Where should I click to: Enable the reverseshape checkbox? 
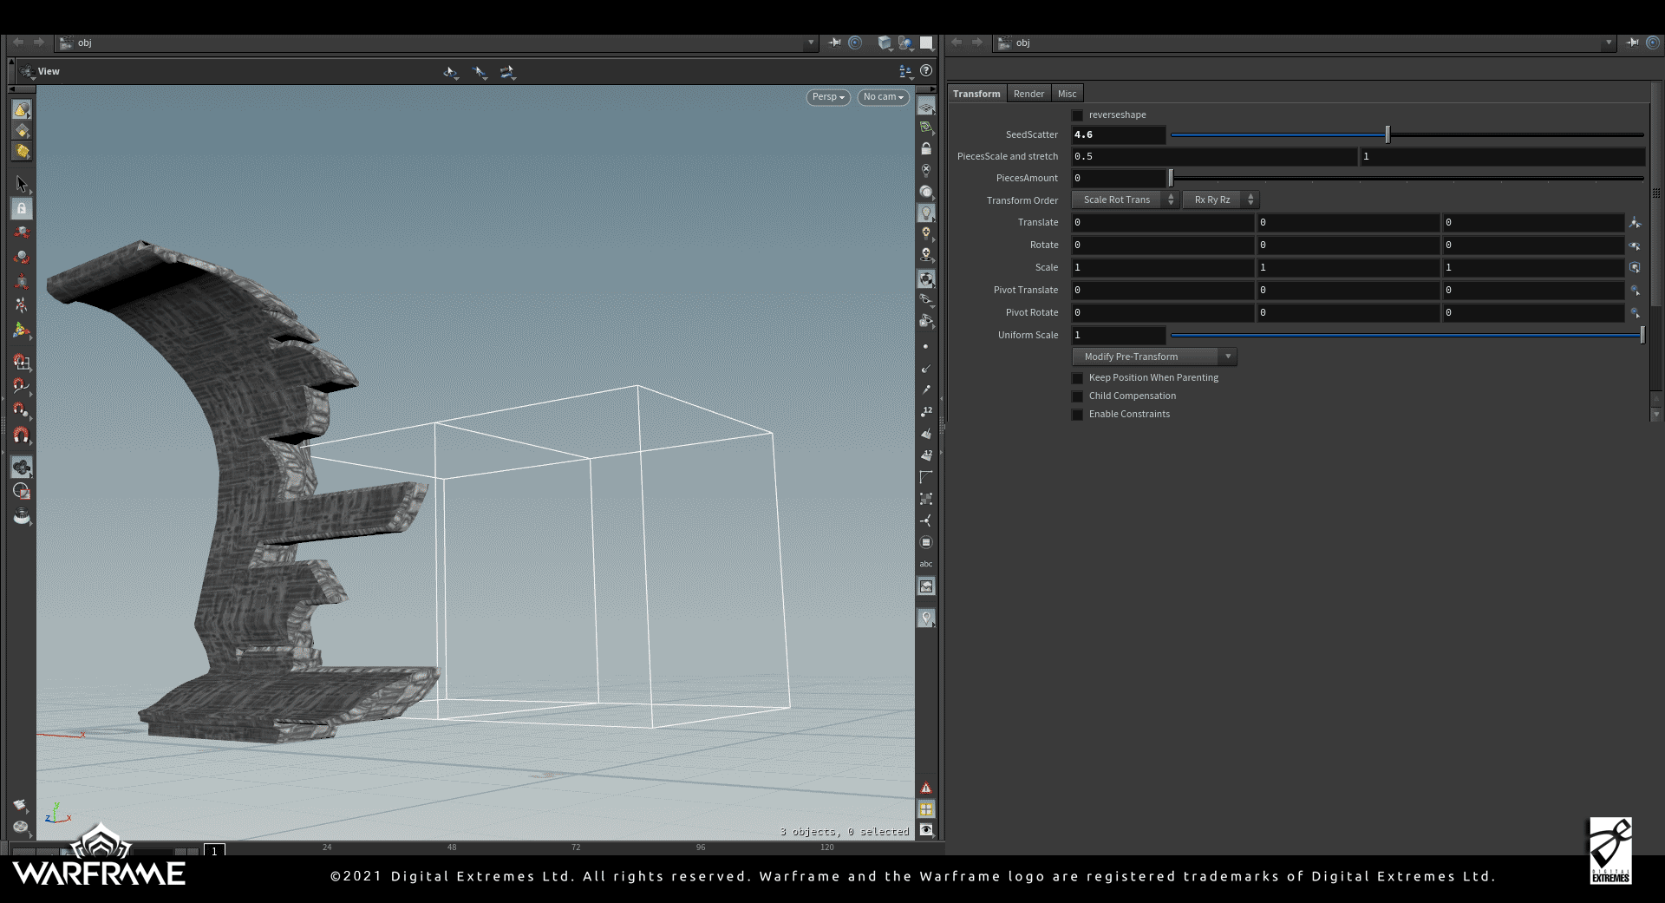click(1078, 115)
